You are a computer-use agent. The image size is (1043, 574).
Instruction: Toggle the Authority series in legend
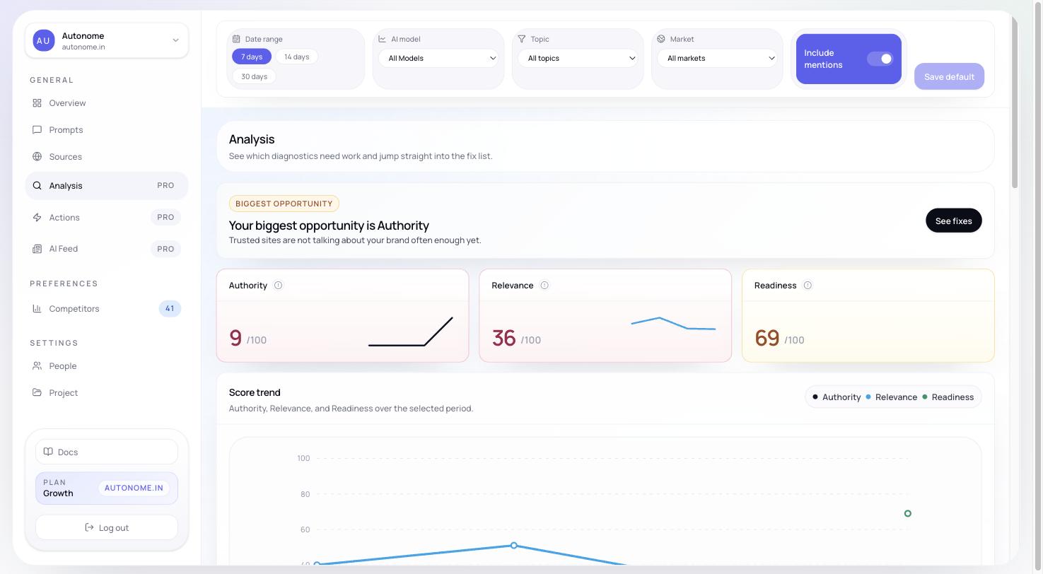pos(837,397)
